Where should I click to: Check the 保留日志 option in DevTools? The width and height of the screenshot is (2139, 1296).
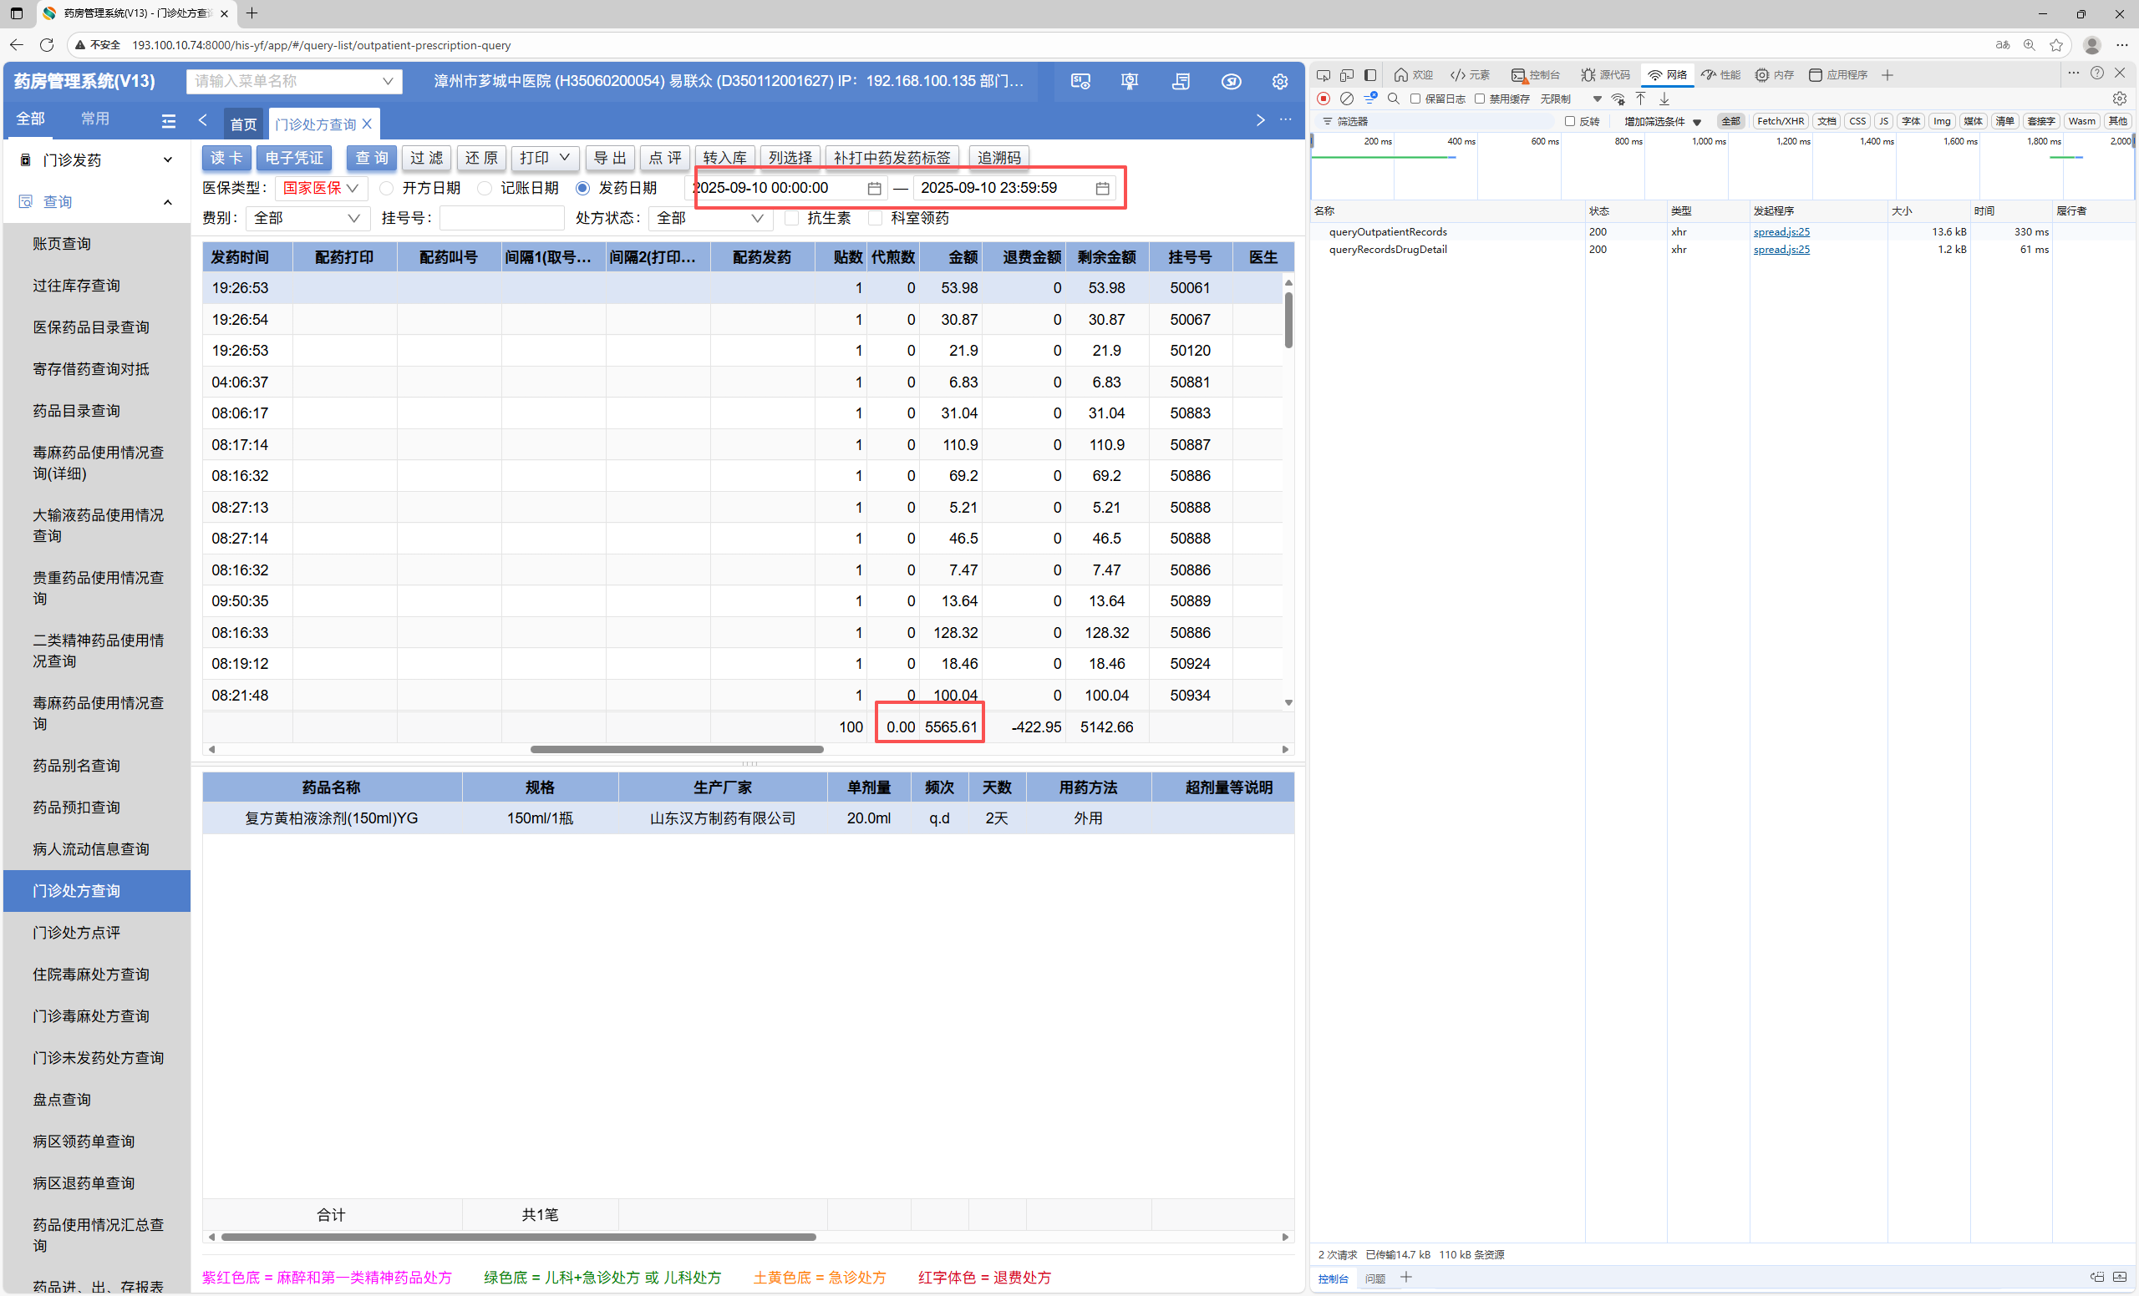1415,99
